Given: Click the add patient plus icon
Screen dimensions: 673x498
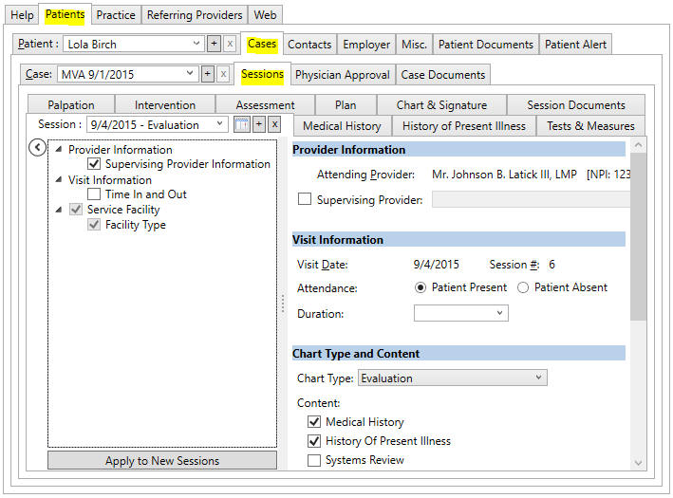Looking at the screenshot, I should pos(214,45).
